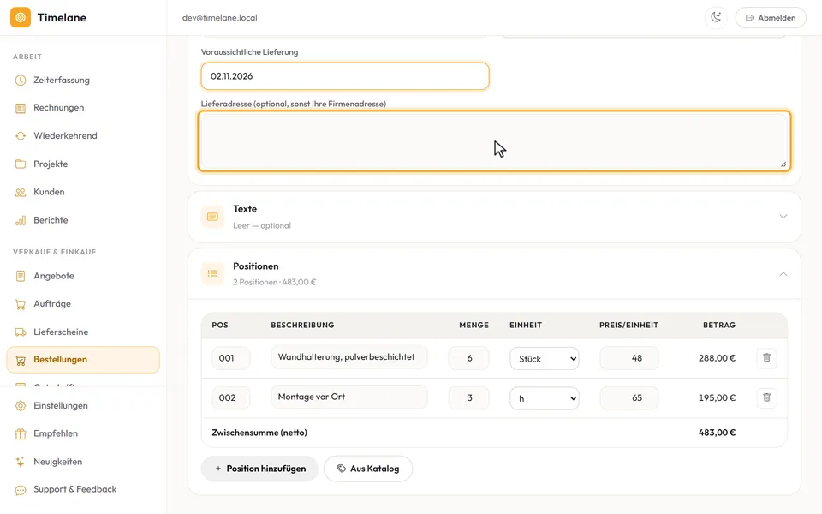Click the Voraussichtliche Lieferung date field
The height and width of the screenshot is (514, 822).
coord(345,76)
